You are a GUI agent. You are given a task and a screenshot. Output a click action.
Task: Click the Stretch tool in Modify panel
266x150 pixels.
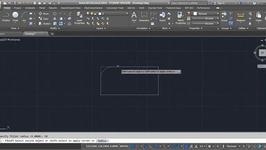pyautogui.click(x=44, y=23)
